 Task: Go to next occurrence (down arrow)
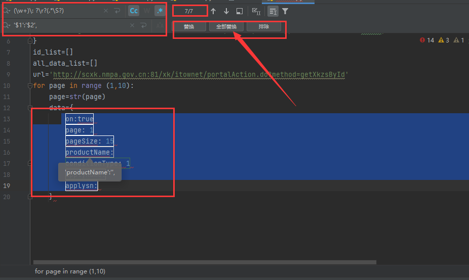[226, 11]
